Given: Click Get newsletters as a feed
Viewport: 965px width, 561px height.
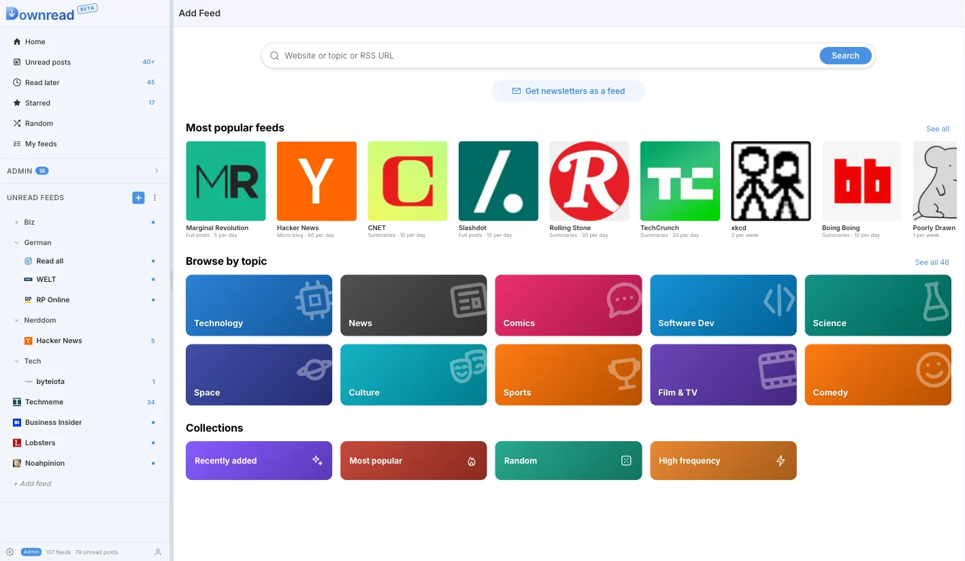Looking at the screenshot, I should pyautogui.click(x=568, y=91).
